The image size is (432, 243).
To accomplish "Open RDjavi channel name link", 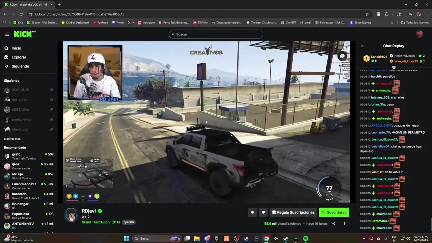I will pyautogui.click(x=89, y=211).
